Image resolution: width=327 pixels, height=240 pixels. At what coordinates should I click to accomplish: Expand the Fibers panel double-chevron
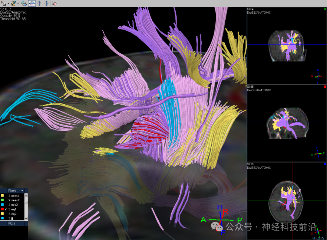pos(22,190)
